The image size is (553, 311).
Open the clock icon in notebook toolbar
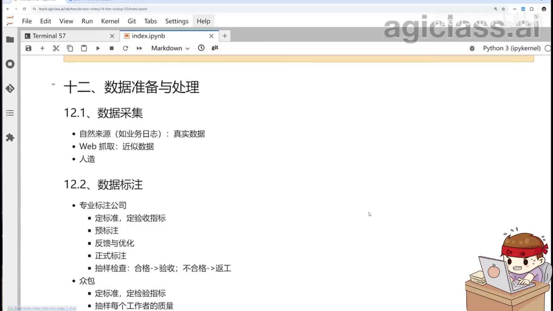click(201, 48)
